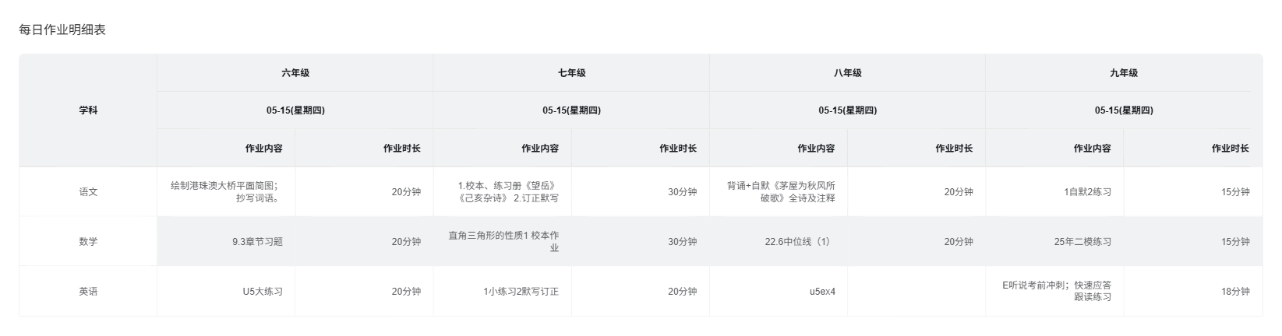Viewport: 1282px width, 336px height.
Task: Select the 05-15(星期四) date under 七年级
Action: (x=571, y=110)
